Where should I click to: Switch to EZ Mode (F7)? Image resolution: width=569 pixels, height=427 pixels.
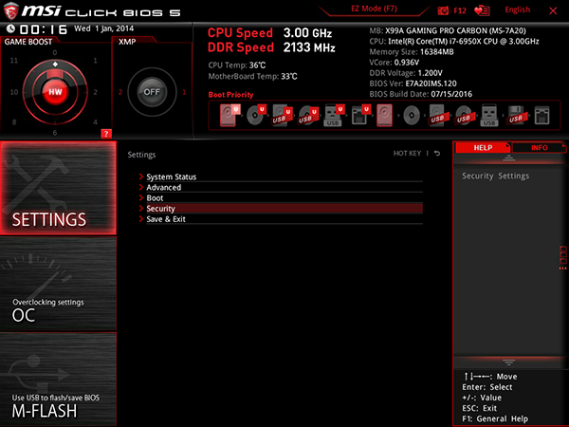point(374,9)
